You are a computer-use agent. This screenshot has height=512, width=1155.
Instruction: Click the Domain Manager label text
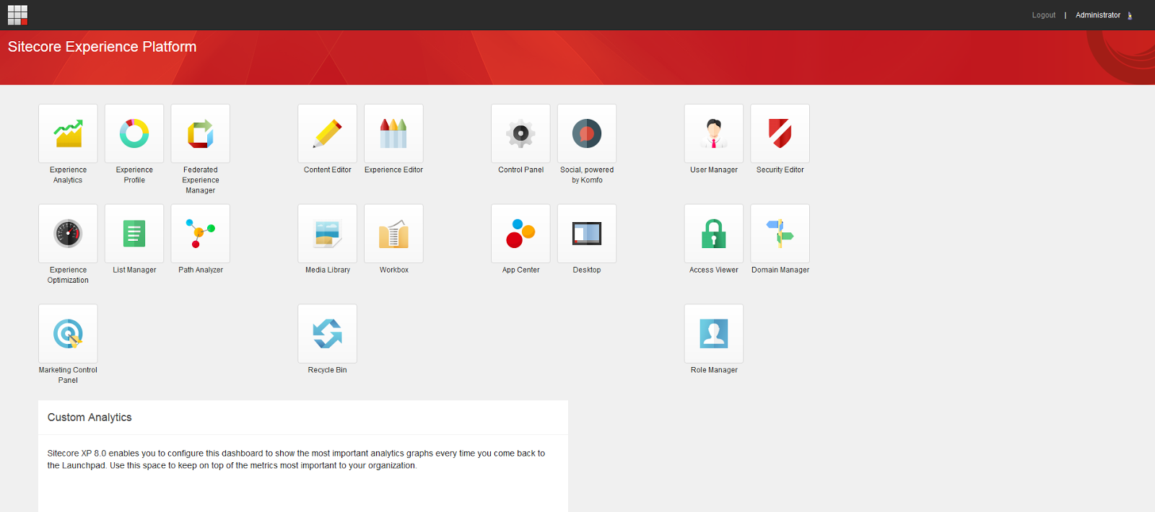tap(780, 270)
